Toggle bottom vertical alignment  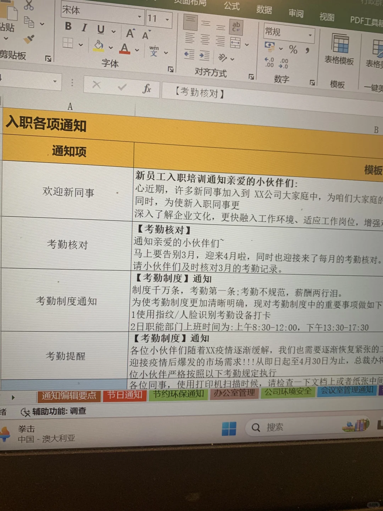[221, 27]
